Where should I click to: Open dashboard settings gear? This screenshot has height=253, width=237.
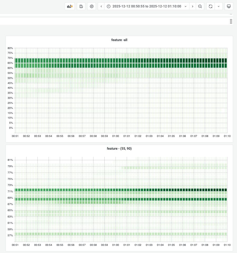tap(92, 6)
